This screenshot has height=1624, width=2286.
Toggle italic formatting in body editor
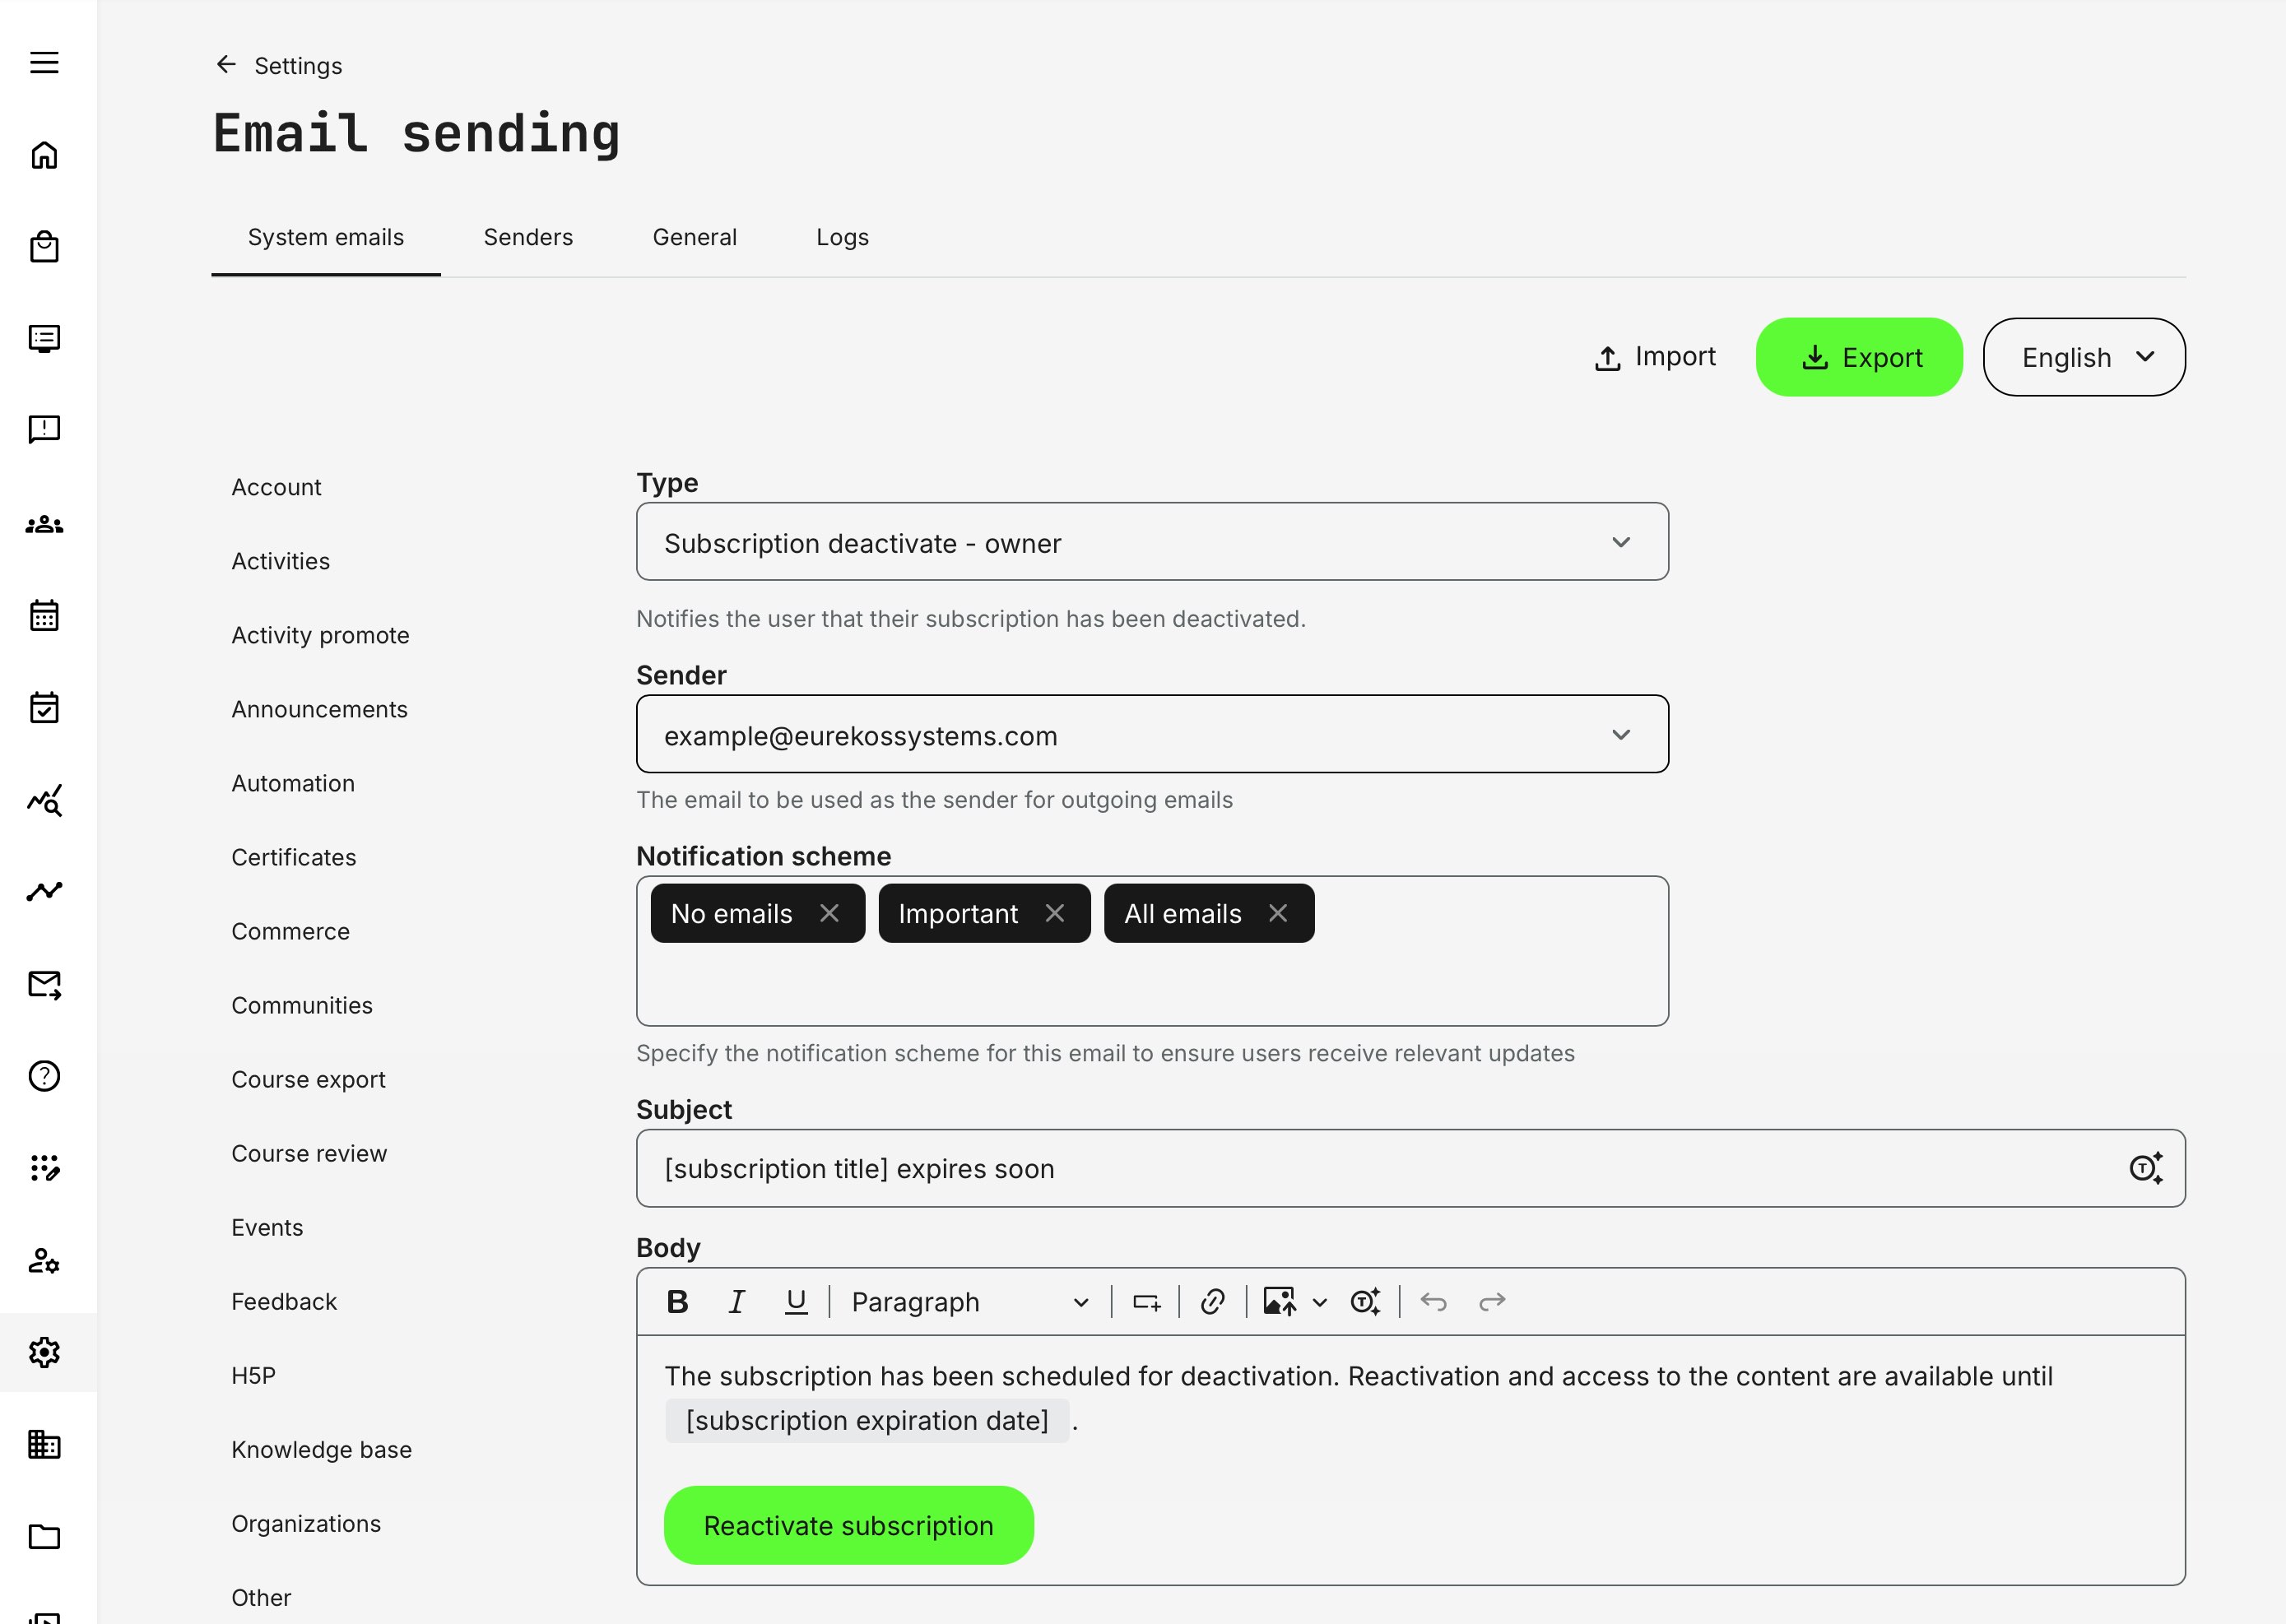(x=737, y=1301)
